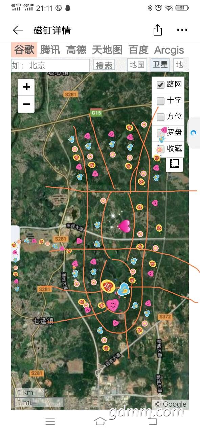Tap the back arrow icon
The image size is (200, 433).
coord(18,30)
